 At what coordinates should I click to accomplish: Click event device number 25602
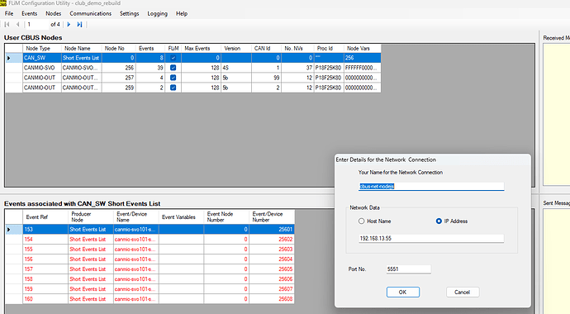tap(272, 239)
